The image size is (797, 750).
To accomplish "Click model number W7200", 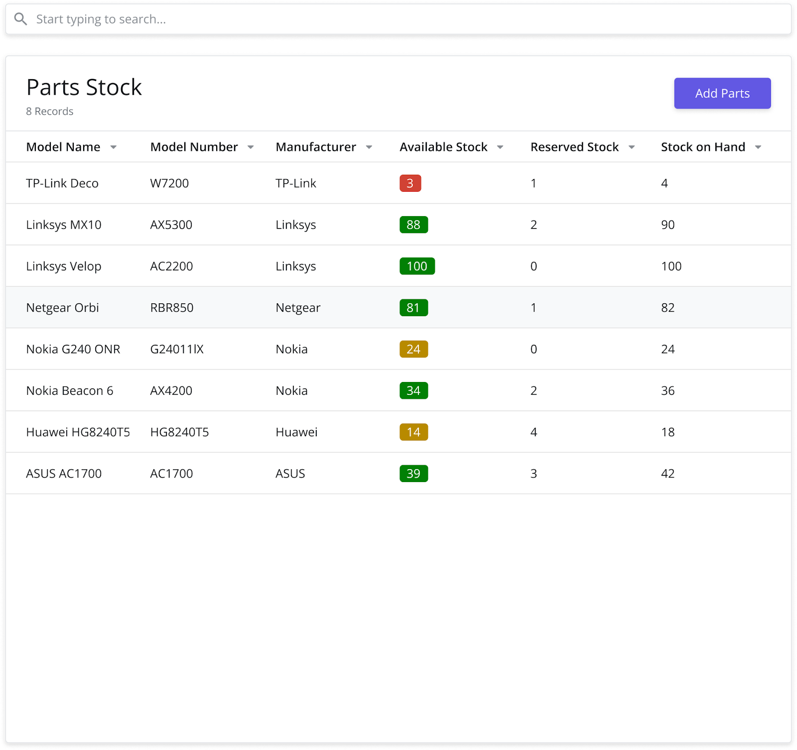I will pos(169,183).
